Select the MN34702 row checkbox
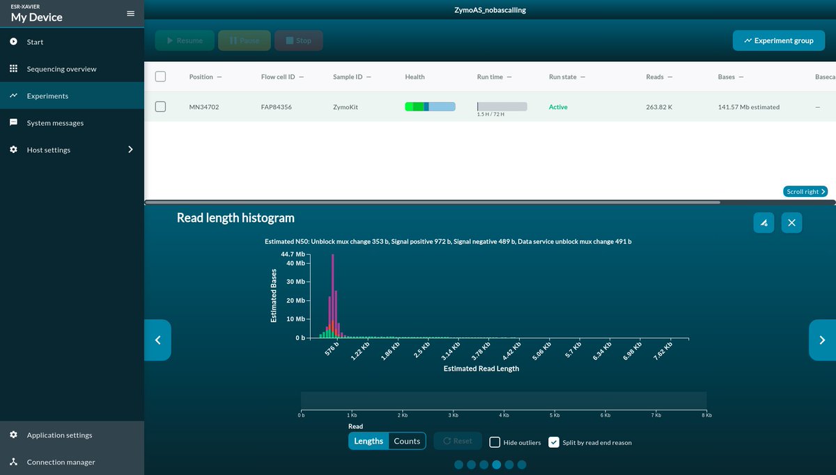The image size is (836, 475). pyautogui.click(x=160, y=106)
